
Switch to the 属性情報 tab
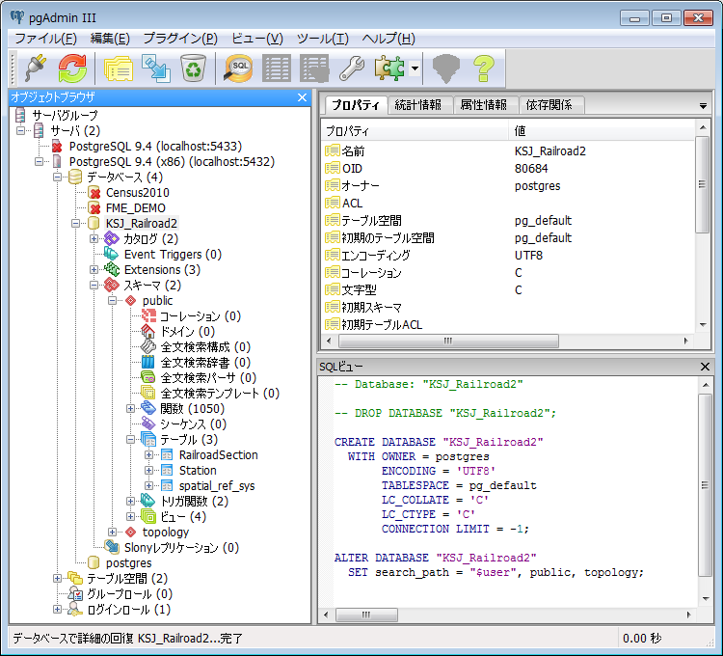coord(484,105)
